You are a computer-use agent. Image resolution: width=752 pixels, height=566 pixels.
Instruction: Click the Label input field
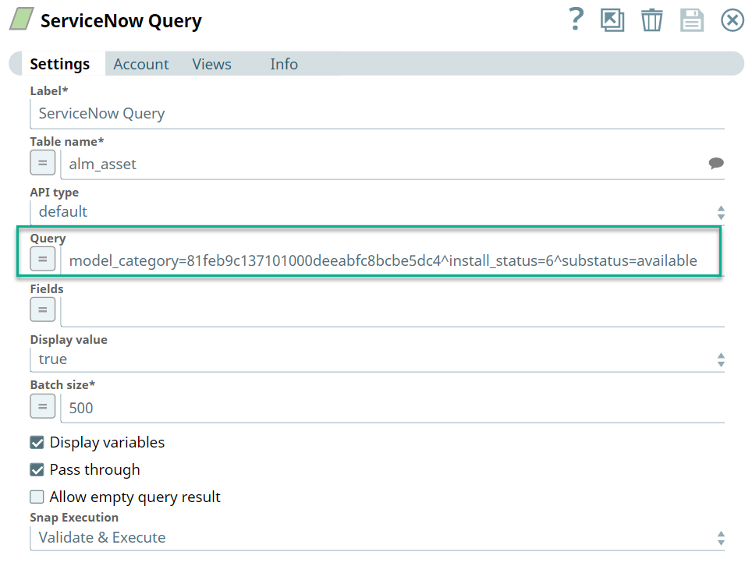377,114
